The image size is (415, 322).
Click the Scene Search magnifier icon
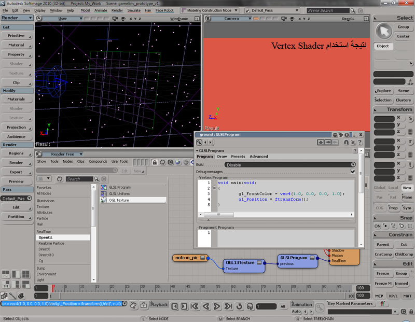click(x=353, y=10)
